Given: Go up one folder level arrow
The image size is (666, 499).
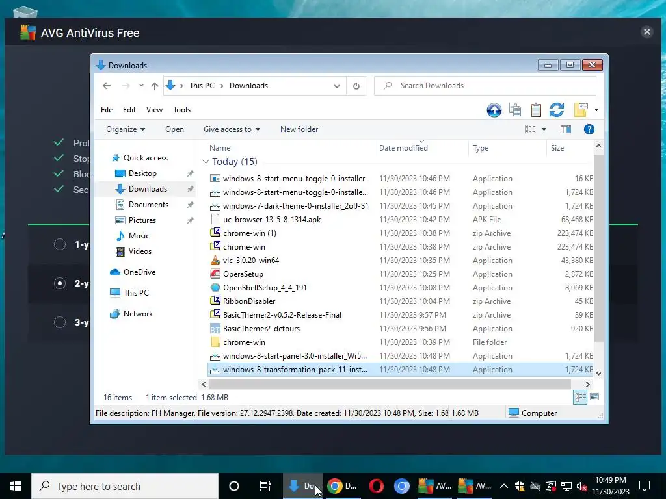Looking at the screenshot, I should click(x=155, y=86).
